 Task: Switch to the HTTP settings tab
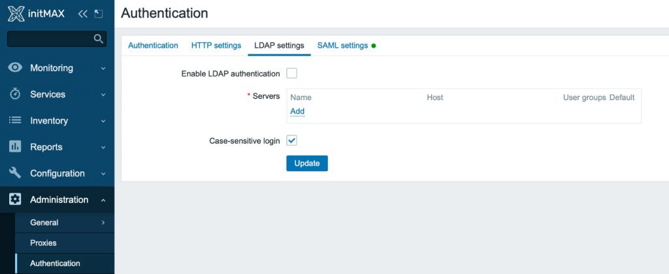(x=216, y=46)
